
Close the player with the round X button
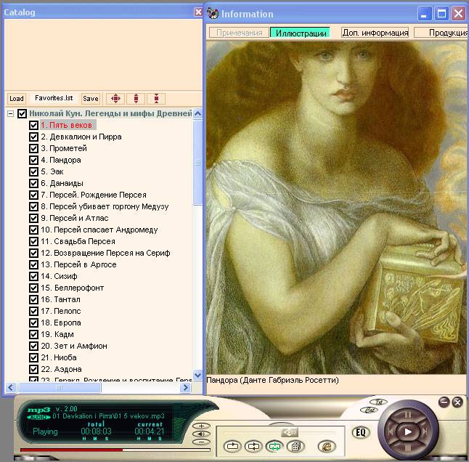click(457, 402)
